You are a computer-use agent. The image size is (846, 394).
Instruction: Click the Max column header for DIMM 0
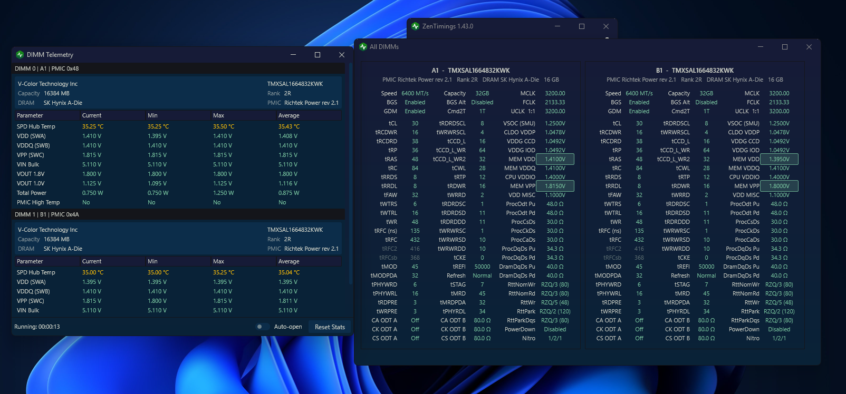(x=244, y=115)
